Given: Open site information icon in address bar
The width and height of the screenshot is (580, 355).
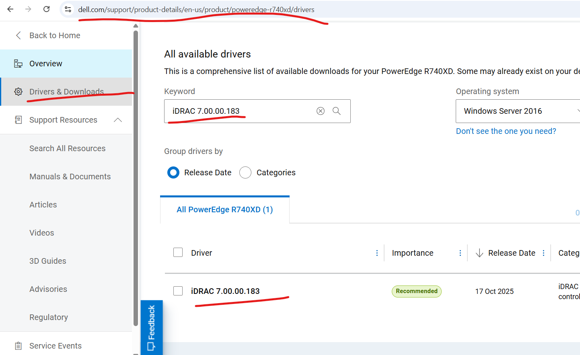Looking at the screenshot, I should tap(68, 9).
